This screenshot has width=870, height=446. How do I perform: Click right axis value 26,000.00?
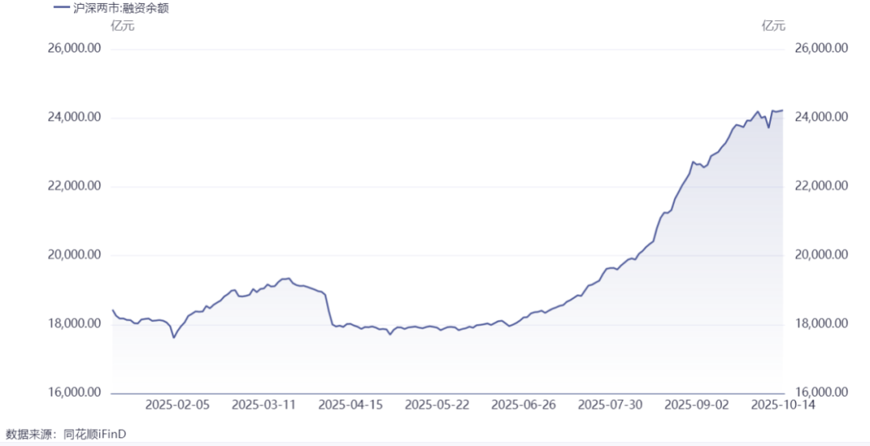822,49
